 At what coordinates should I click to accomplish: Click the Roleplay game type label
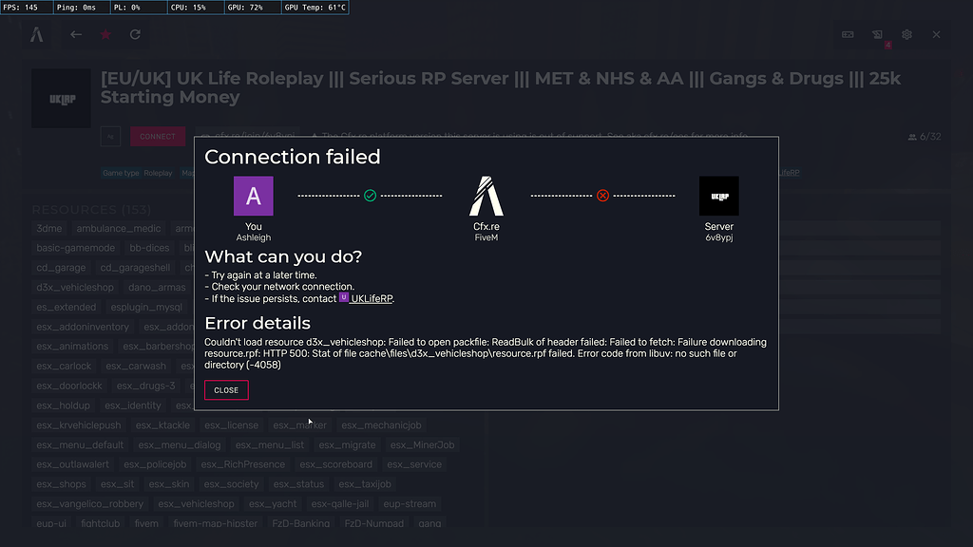point(158,173)
